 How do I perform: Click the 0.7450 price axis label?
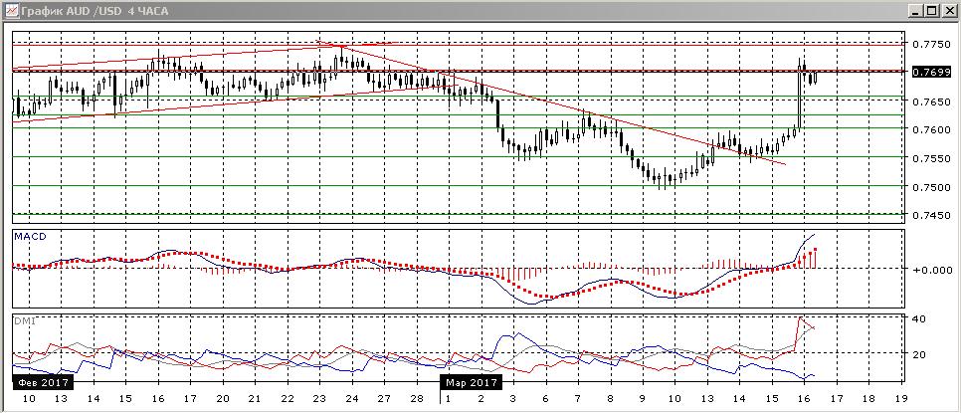931,215
